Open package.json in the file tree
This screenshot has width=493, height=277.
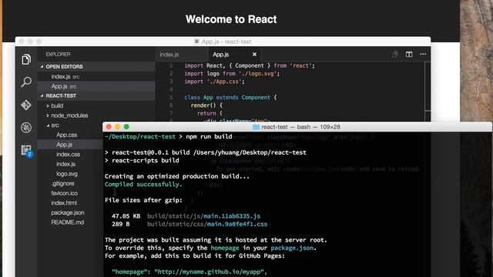(x=68, y=213)
